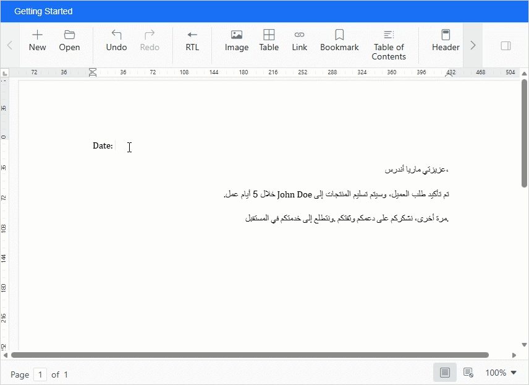529x385 pixels.
Task: Click the vertical scrollbar thumb
Action: (x=524, y=133)
